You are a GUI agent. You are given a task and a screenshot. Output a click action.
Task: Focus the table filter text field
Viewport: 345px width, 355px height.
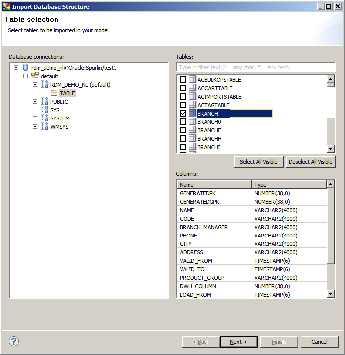click(255, 67)
